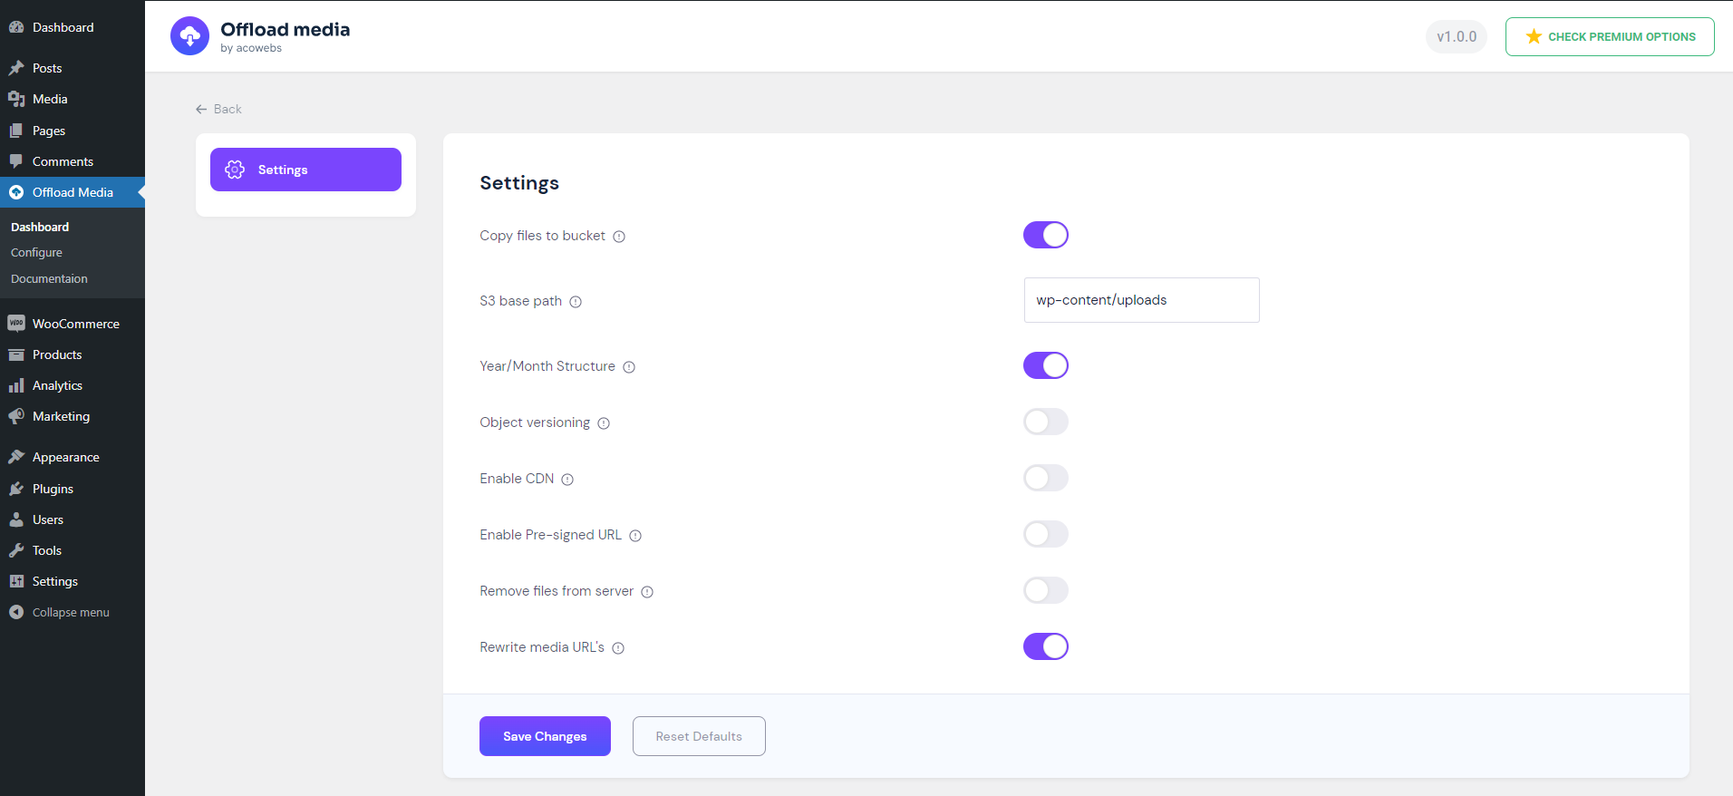Enable the Object versioning toggle
Viewport: 1733px width, 796px height.
[x=1046, y=422]
